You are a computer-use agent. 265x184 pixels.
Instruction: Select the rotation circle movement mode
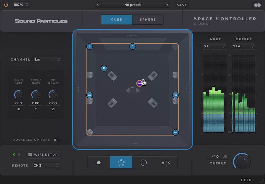click(144, 163)
